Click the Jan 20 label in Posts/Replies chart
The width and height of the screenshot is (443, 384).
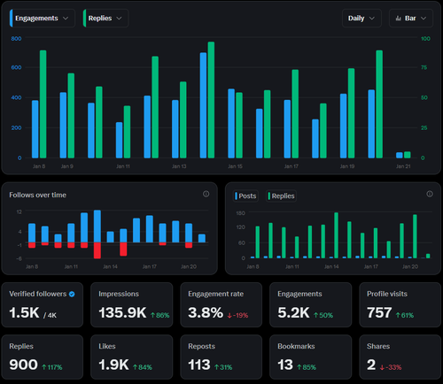410,266
